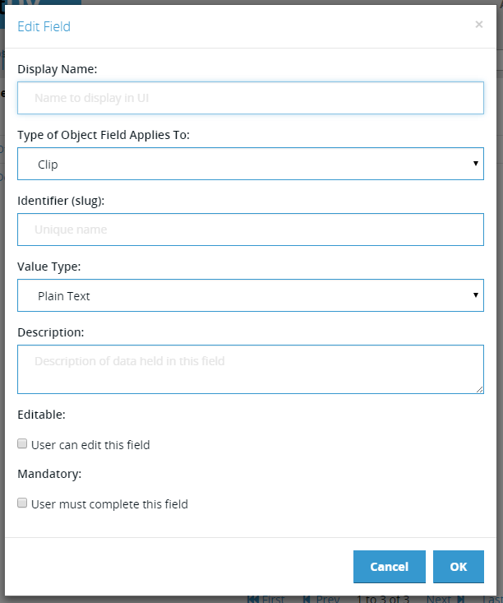
Task: Click the Display Name input field
Action: (x=251, y=98)
